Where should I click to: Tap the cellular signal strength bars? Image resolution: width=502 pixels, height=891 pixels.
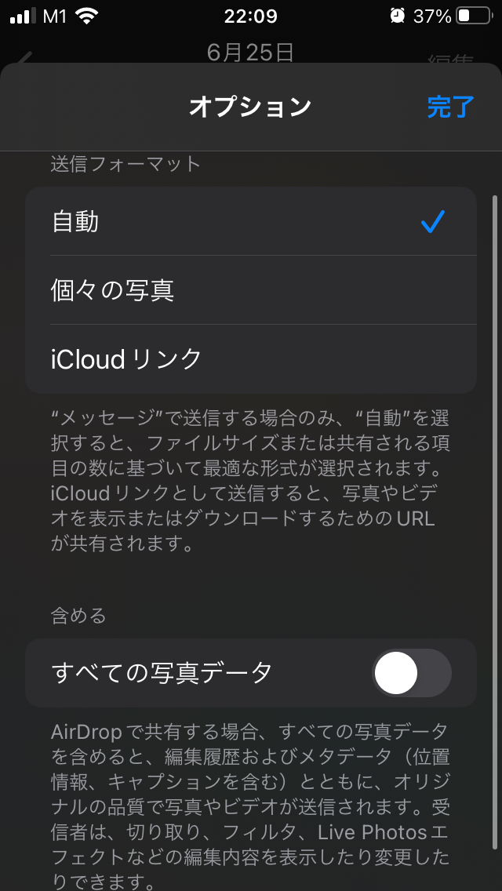pyautogui.click(x=23, y=16)
